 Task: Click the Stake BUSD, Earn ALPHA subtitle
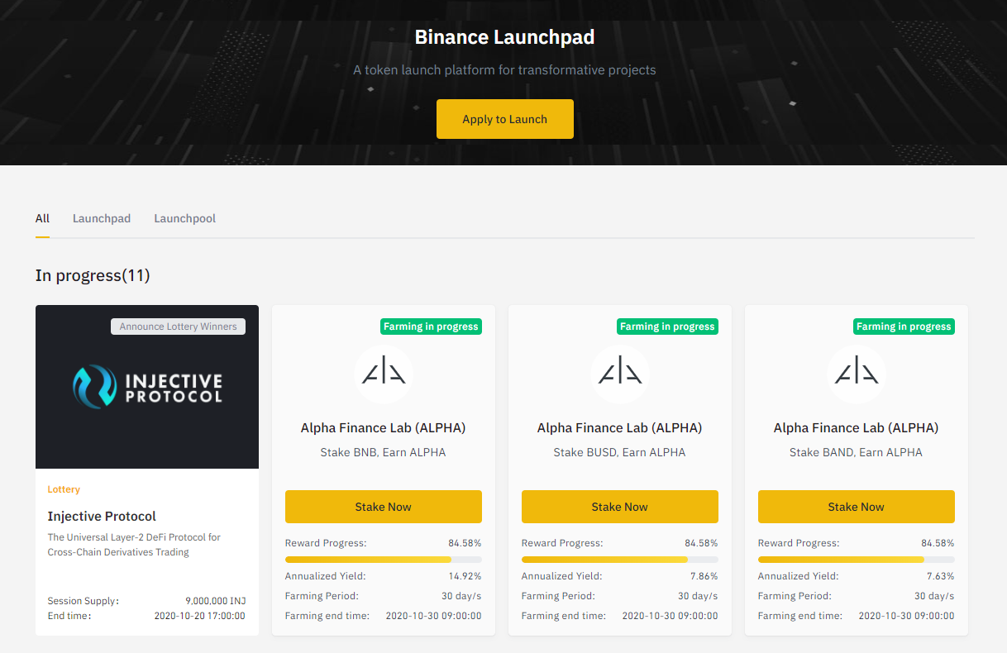620,452
